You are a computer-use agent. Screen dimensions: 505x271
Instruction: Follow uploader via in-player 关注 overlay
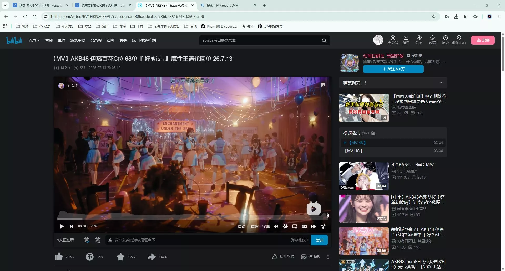click(x=72, y=86)
